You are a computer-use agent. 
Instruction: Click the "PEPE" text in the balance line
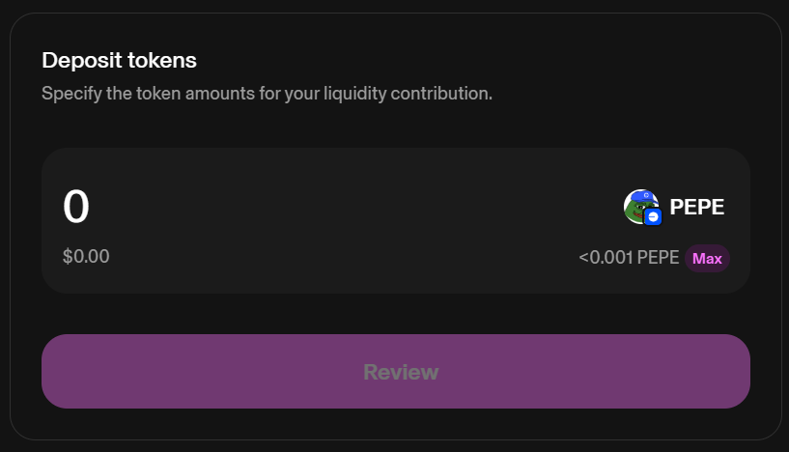click(x=659, y=258)
